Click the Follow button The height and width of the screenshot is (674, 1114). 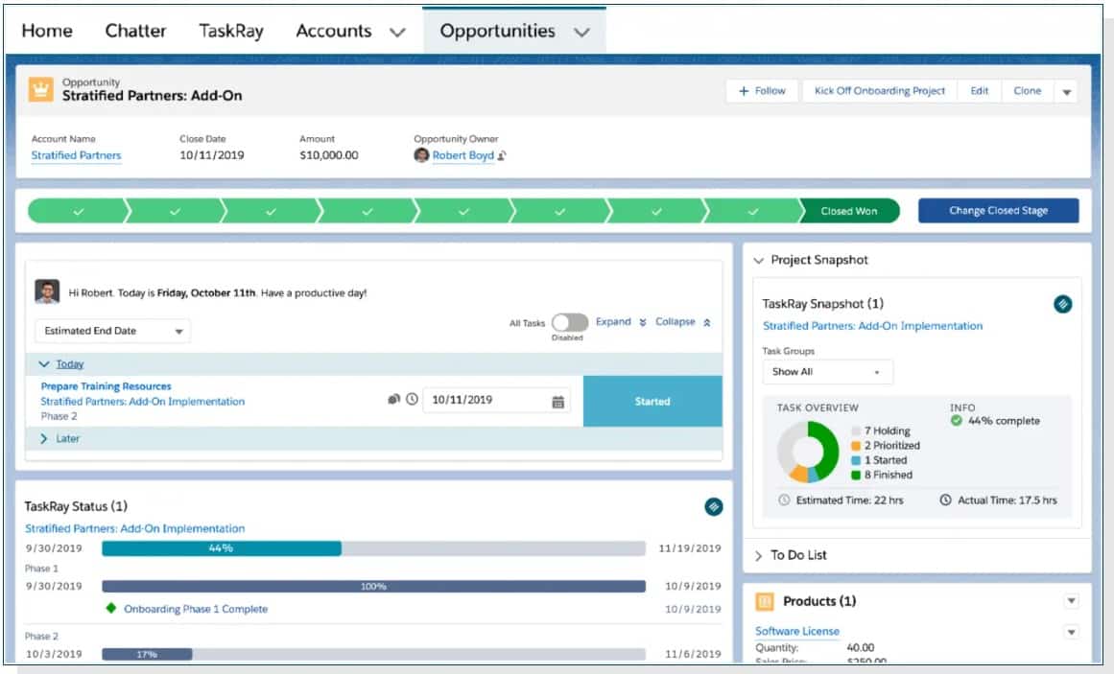(762, 91)
